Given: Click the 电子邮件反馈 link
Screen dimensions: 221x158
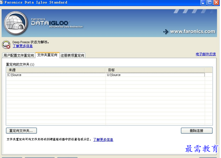Looking at the screenshot, I should [x=206, y=54].
